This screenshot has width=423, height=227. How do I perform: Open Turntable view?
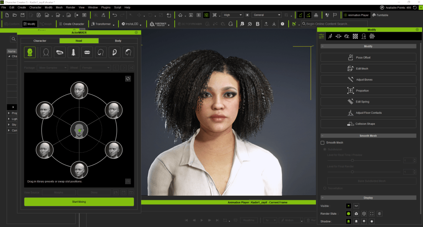pos(380,15)
